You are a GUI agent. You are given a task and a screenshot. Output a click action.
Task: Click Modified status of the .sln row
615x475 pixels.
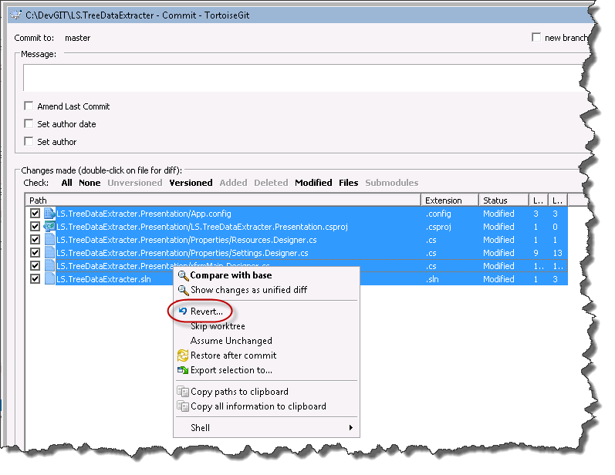(498, 279)
